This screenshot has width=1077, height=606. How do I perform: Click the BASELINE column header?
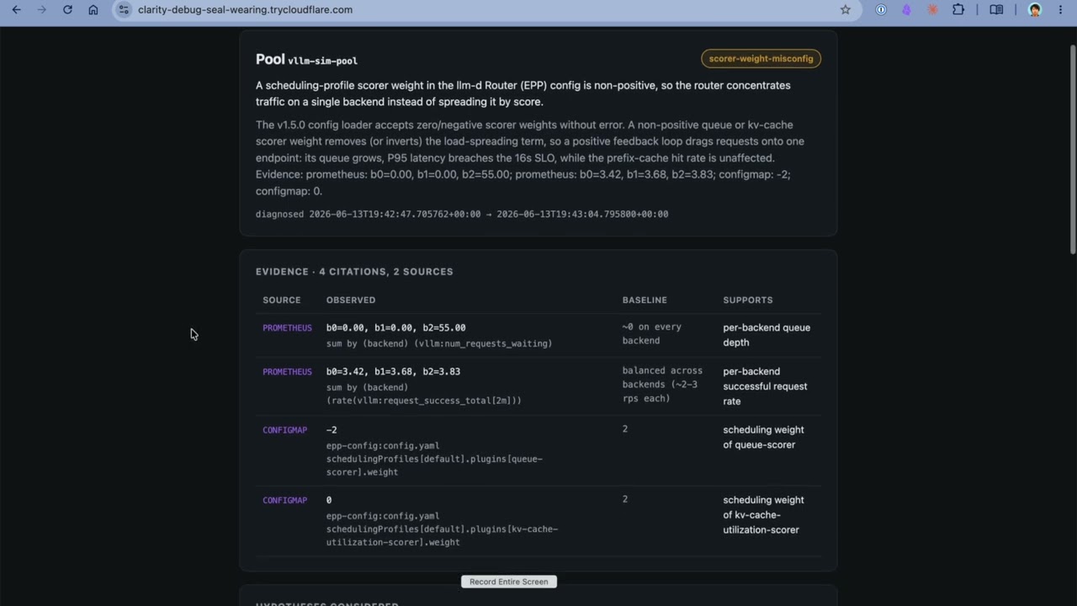(x=645, y=300)
